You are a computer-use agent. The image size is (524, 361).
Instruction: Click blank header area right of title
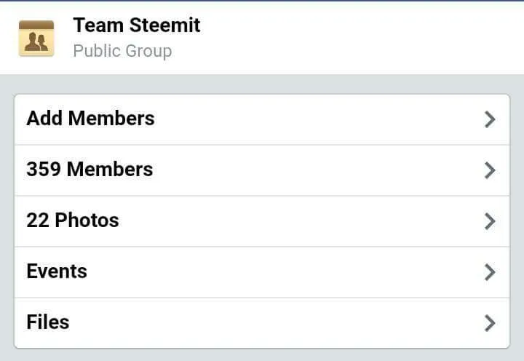[x=361, y=37]
